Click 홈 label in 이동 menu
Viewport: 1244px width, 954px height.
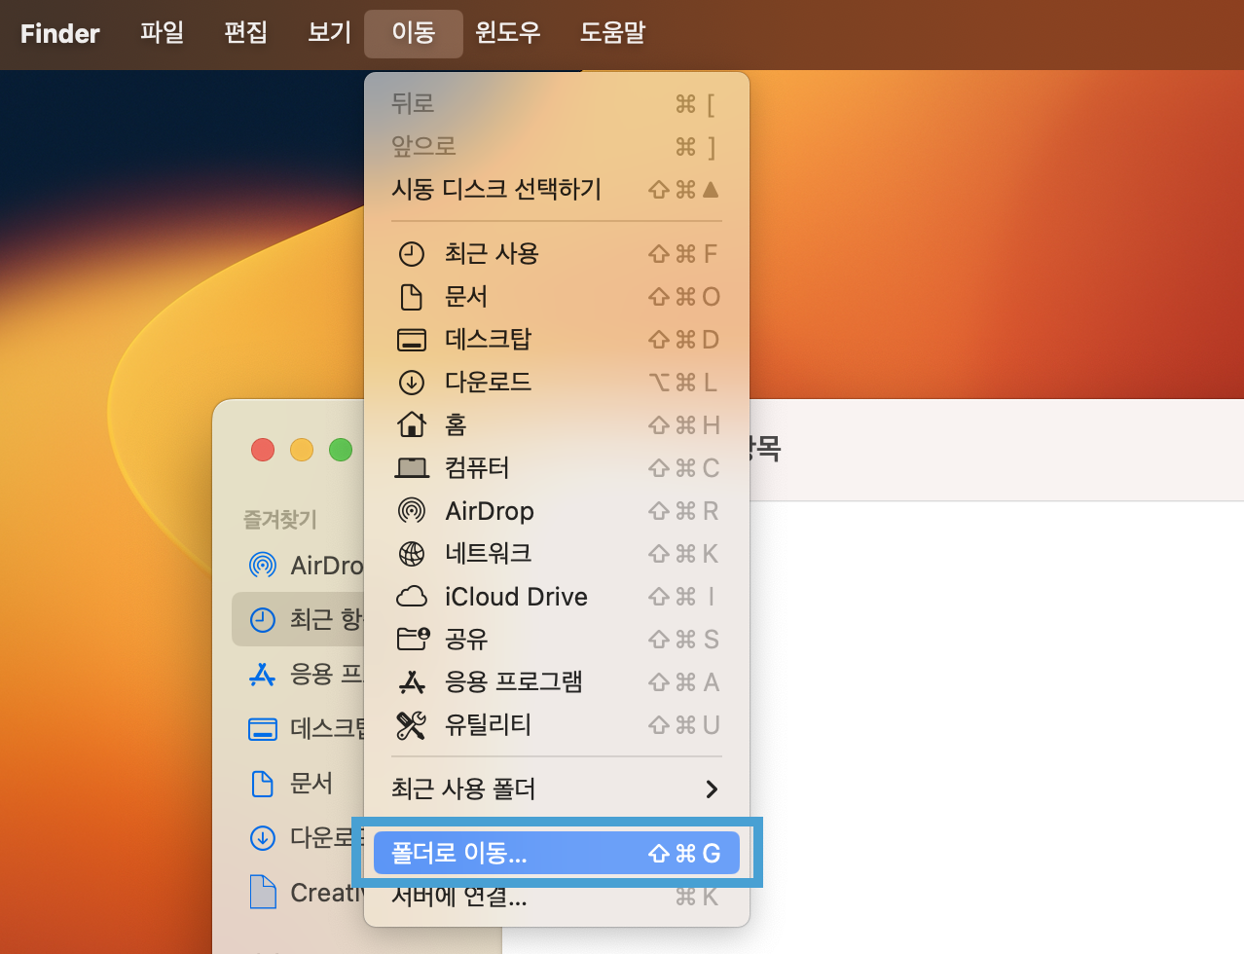(x=456, y=425)
